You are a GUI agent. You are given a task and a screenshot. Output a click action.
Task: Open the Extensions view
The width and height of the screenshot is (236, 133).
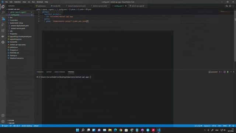[3, 30]
